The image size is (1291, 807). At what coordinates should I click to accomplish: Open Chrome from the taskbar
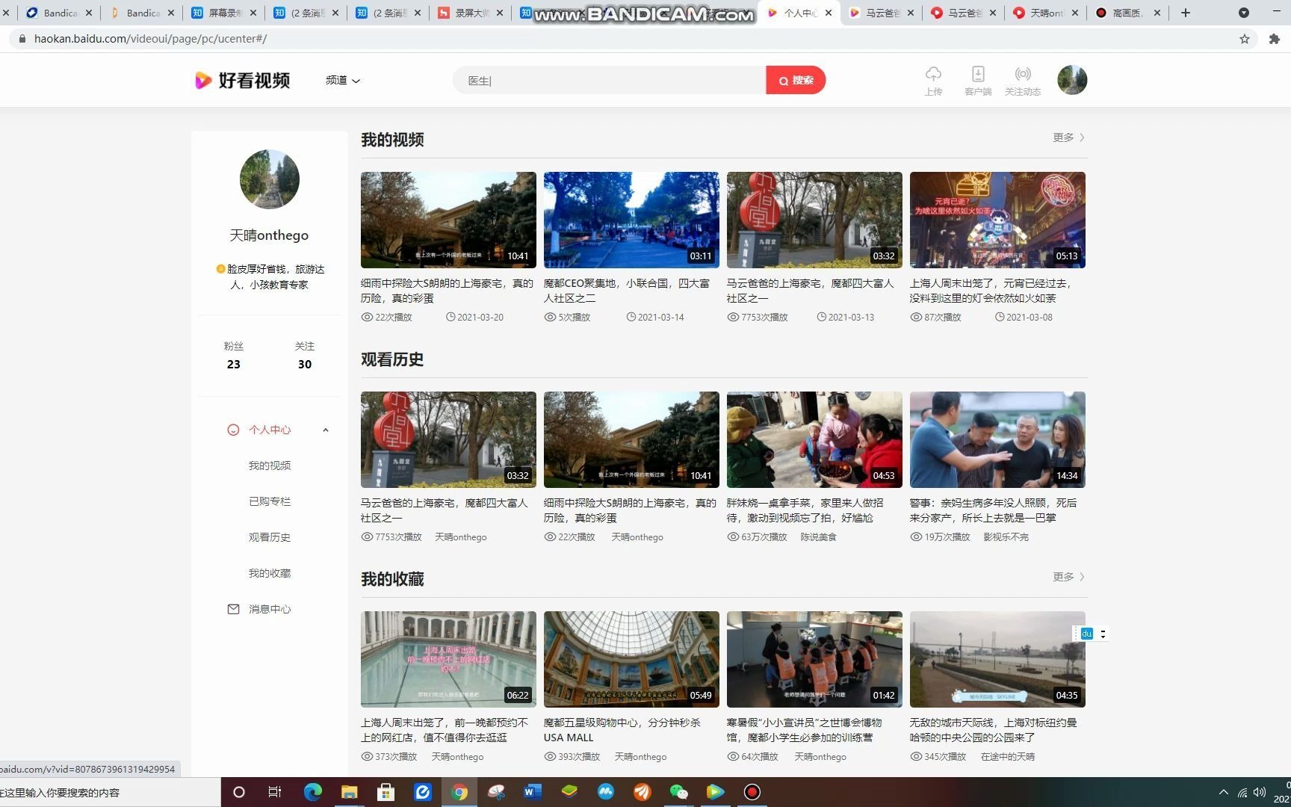coord(459,792)
